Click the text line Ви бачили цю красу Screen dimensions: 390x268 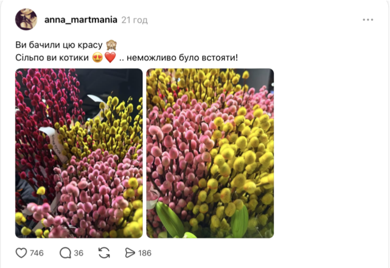click(x=59, y=45)
